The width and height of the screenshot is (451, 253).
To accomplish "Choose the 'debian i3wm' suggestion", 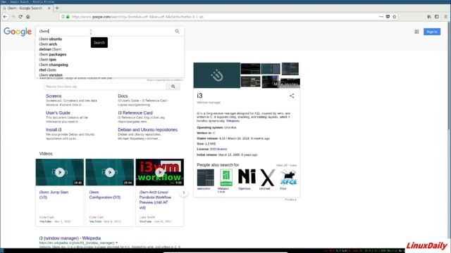I will point(50,49).
